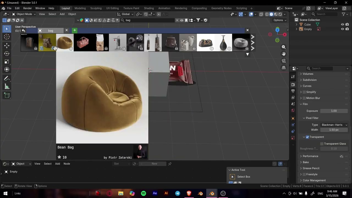Open the viewport Add menu
Screen dimensions: 352x198
point(62,14)
